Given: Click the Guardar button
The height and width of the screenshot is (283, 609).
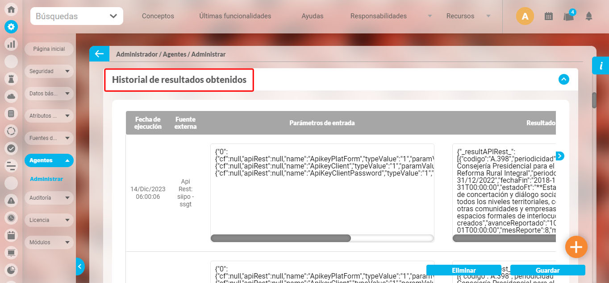Looking at the screenshot, I should click(547, 270).
